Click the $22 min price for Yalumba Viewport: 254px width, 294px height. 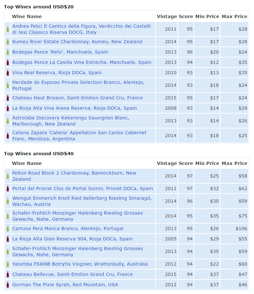click(x=214, y=264)
